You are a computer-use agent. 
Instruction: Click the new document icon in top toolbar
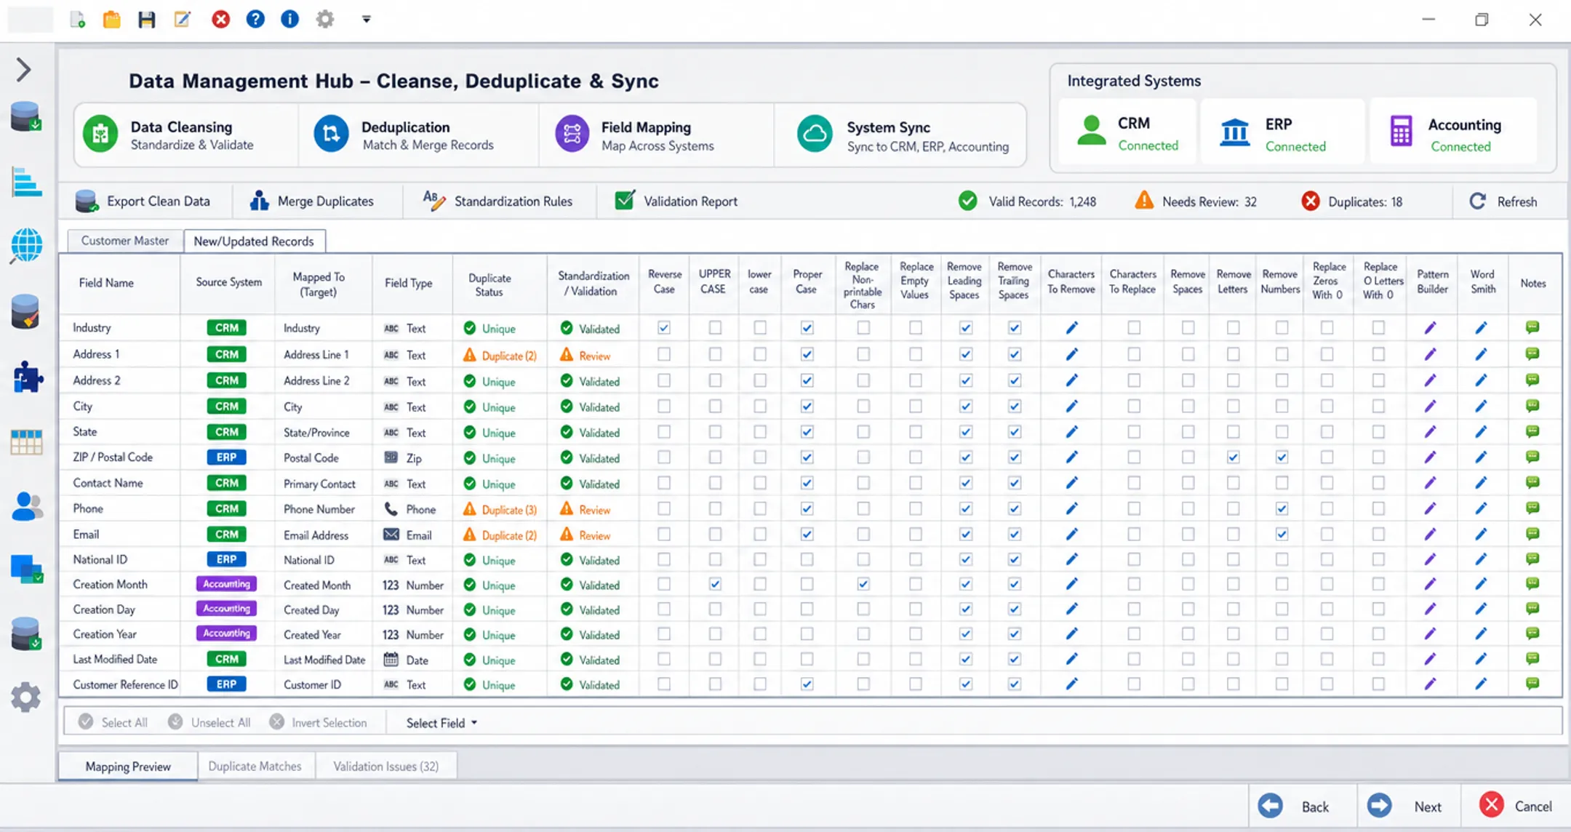point(77,20)
